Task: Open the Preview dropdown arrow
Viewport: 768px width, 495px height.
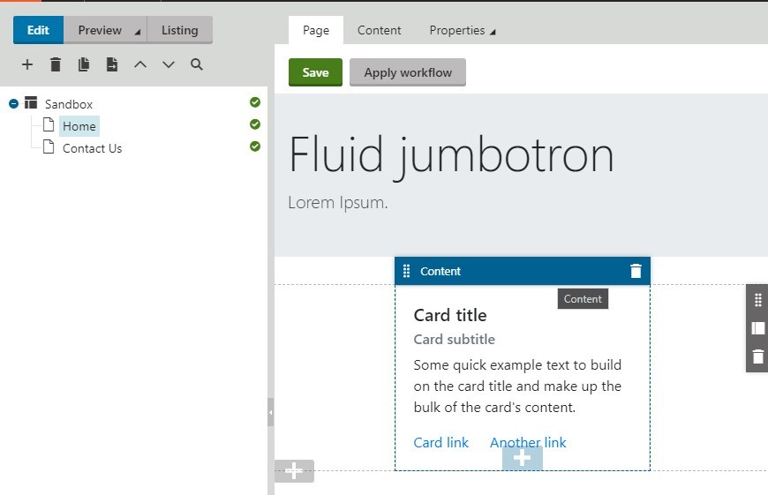Action: click(138, 33)
